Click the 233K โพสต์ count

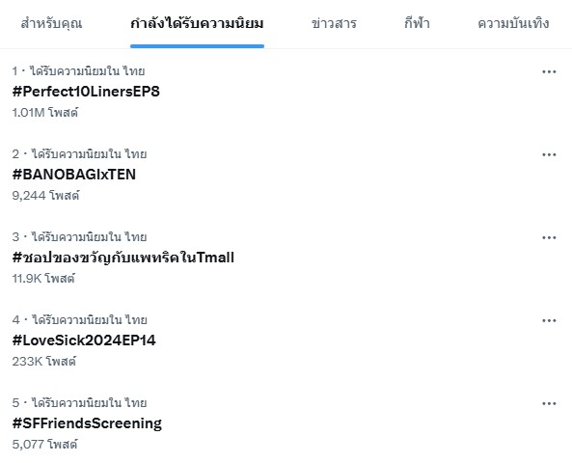pos(43,361)
